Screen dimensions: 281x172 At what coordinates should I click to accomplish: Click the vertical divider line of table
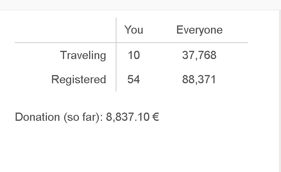tap(116, 54)
